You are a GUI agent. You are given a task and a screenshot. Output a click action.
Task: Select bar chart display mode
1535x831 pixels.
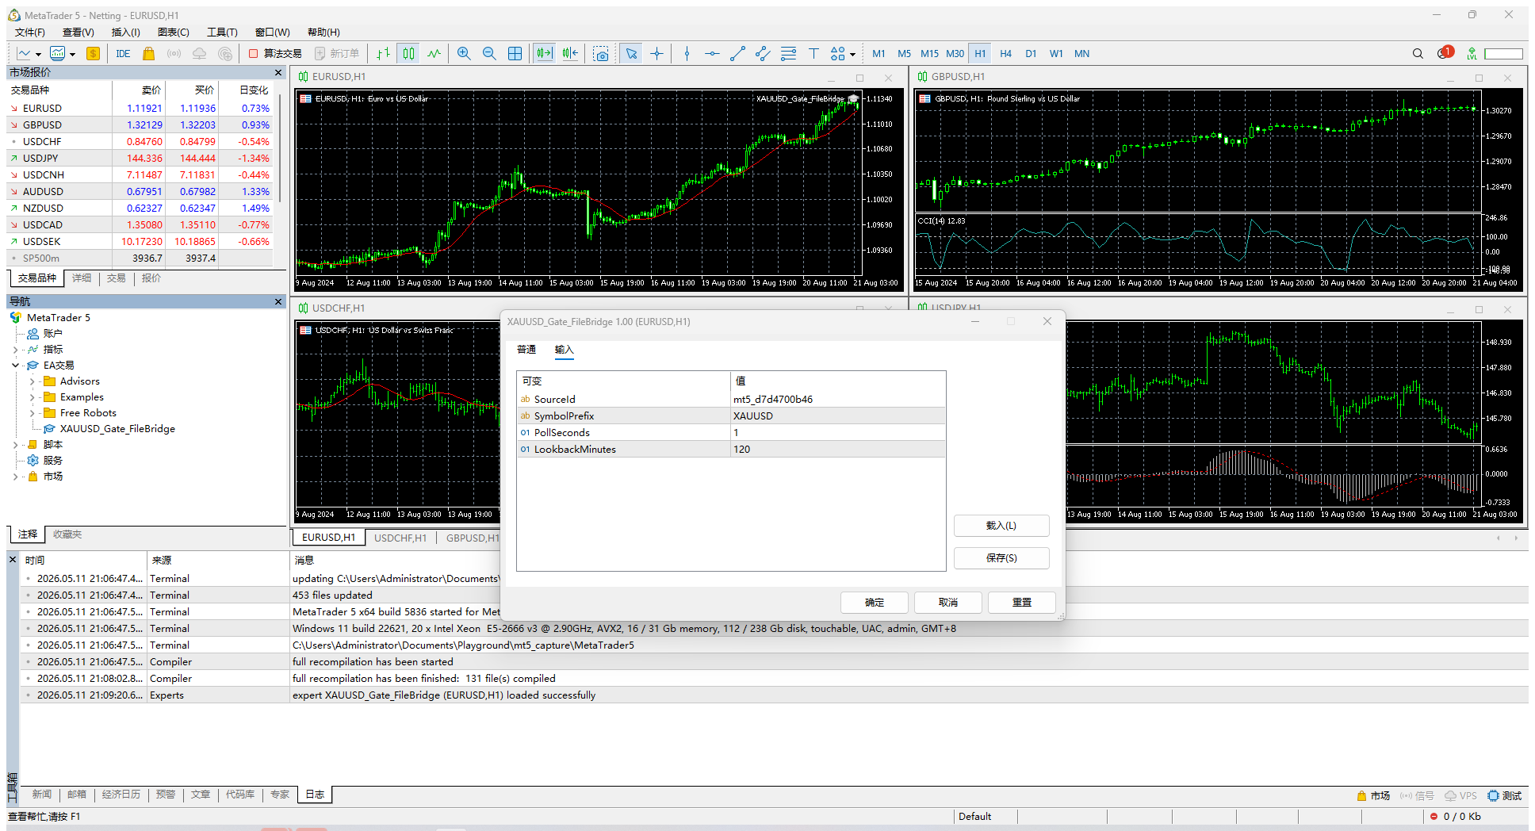click(x=384, y=54)
